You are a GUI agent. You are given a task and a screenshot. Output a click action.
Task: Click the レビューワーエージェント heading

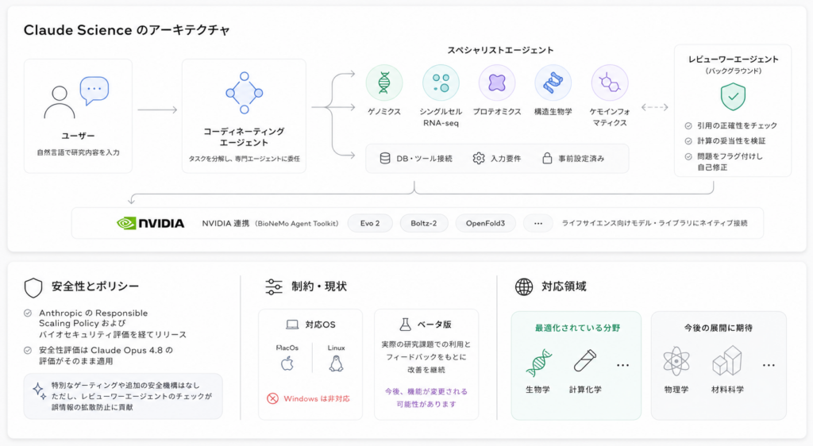tap(733, 59)
